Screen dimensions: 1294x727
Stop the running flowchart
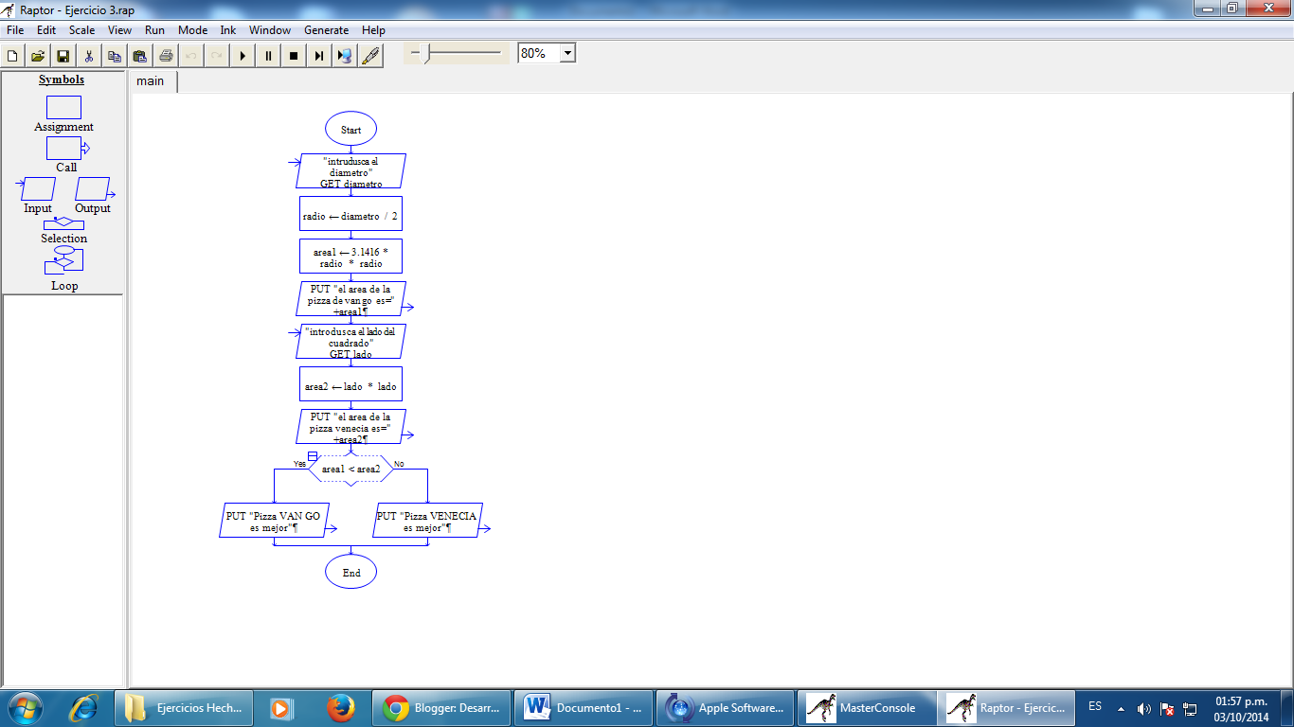[x=295, y=55]
